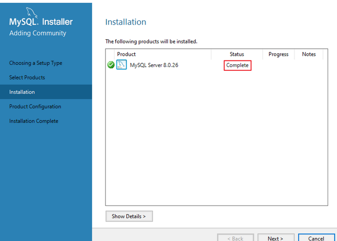Click the Complete status cell
Image resolution: width=337 pixels, height=241 pixels.
[x=237, y=65]
